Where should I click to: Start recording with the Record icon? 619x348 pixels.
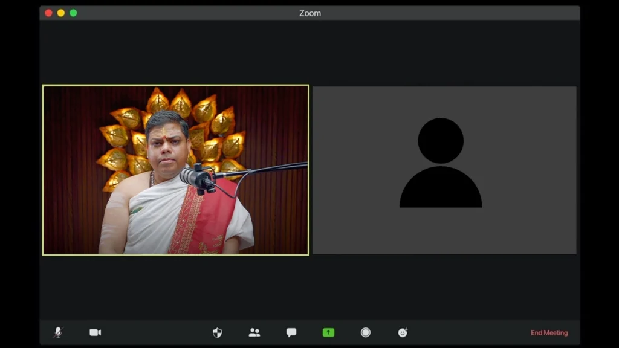pyautogui.click(x=366, y=332)
